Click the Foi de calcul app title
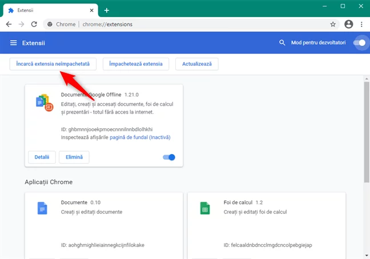This screenshot has width=370, height=259. (x=238, y=203)
